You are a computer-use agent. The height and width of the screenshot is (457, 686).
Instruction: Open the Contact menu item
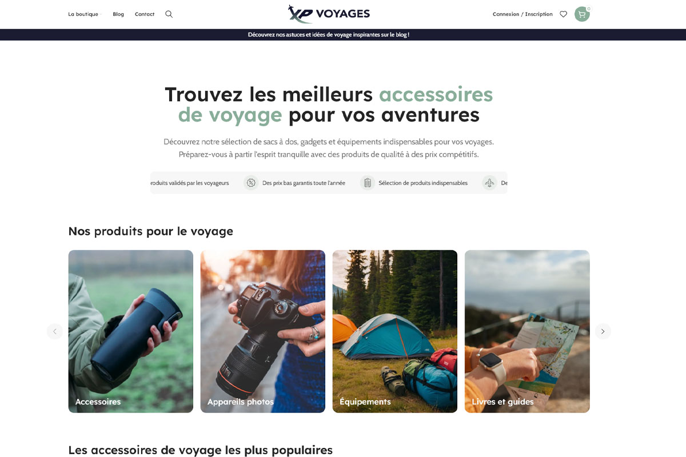[x=145, y=14]
